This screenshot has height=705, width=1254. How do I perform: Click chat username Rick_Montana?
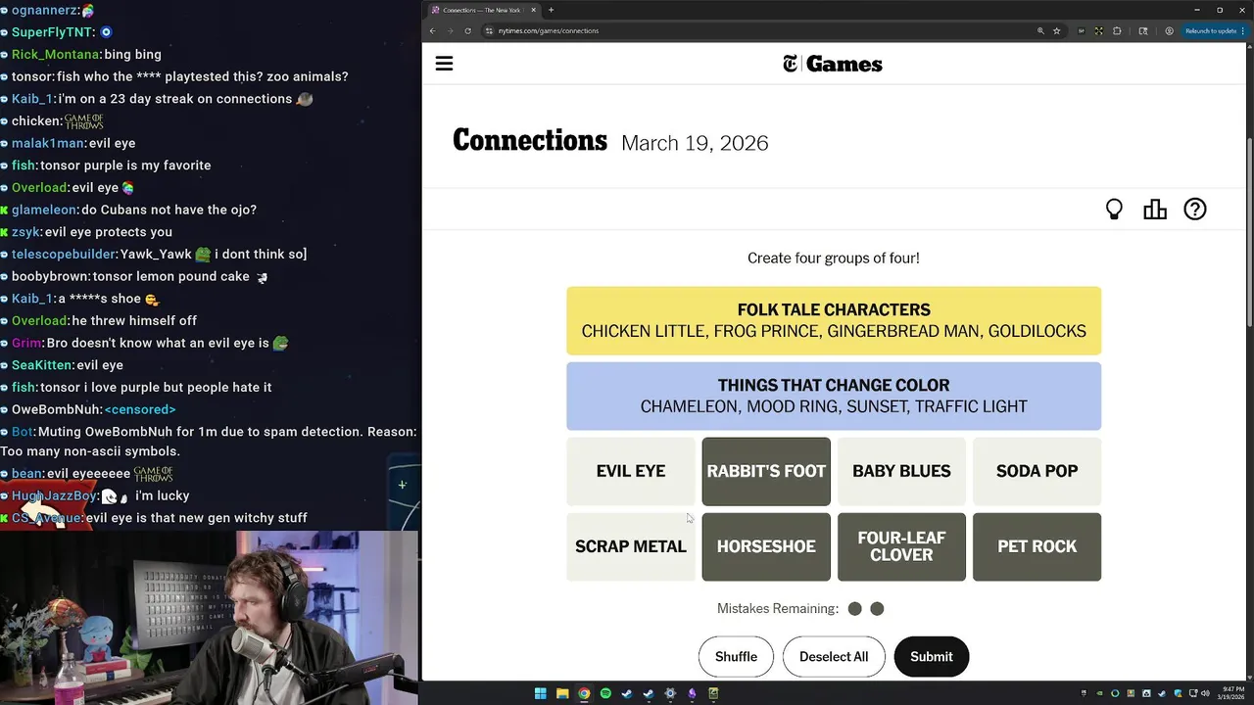[55, 55]
